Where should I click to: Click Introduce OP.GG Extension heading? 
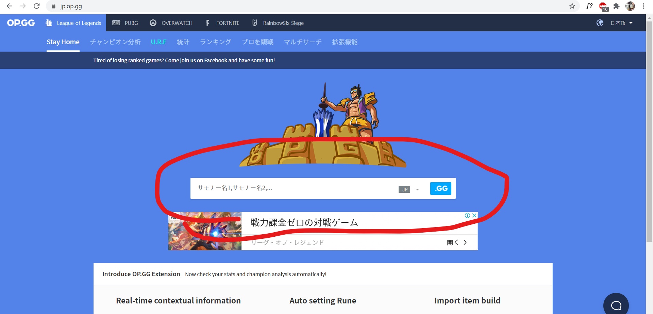[x=141, y=274]
